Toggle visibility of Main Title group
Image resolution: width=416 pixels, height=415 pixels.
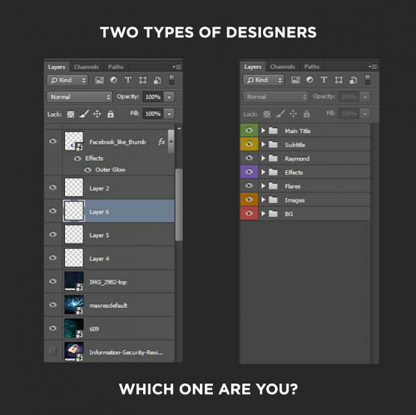(249, 130)
